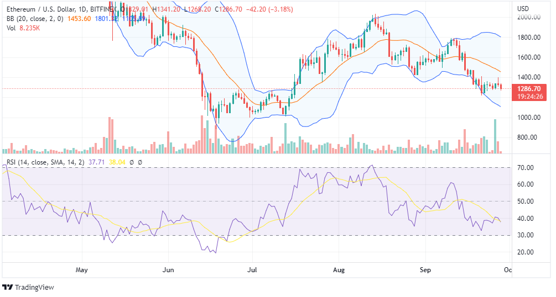Open the RSI (14, close, SMA, 14, 2) legend

tap(45, 162)
